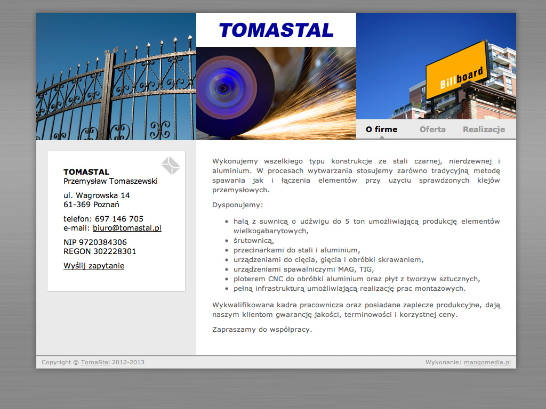This screenshot has height=409, width=546.
Task: Click the 'urządzeniami do cięcia, gięcia' item
Action: [328, 260]
